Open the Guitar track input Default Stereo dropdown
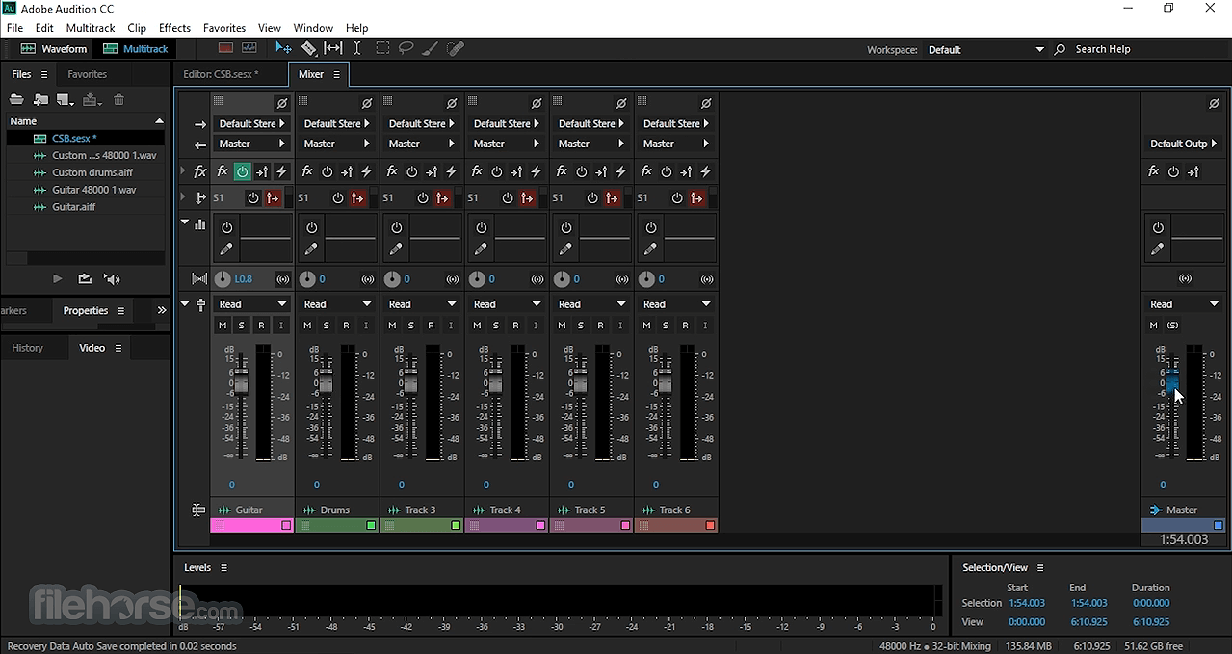Image resolution: width=1232 pixels, height=654 pixels. tap(252, 123)
